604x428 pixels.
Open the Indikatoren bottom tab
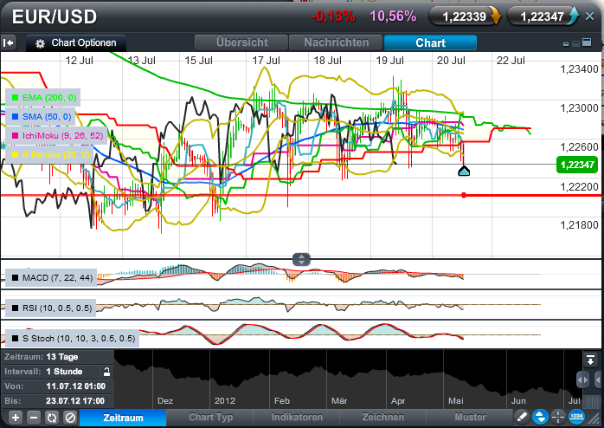click(297, 418)
